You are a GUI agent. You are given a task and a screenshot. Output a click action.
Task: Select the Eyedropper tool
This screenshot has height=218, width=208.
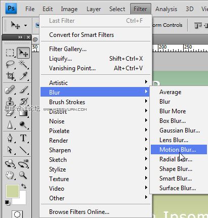[x=23, y=76]
